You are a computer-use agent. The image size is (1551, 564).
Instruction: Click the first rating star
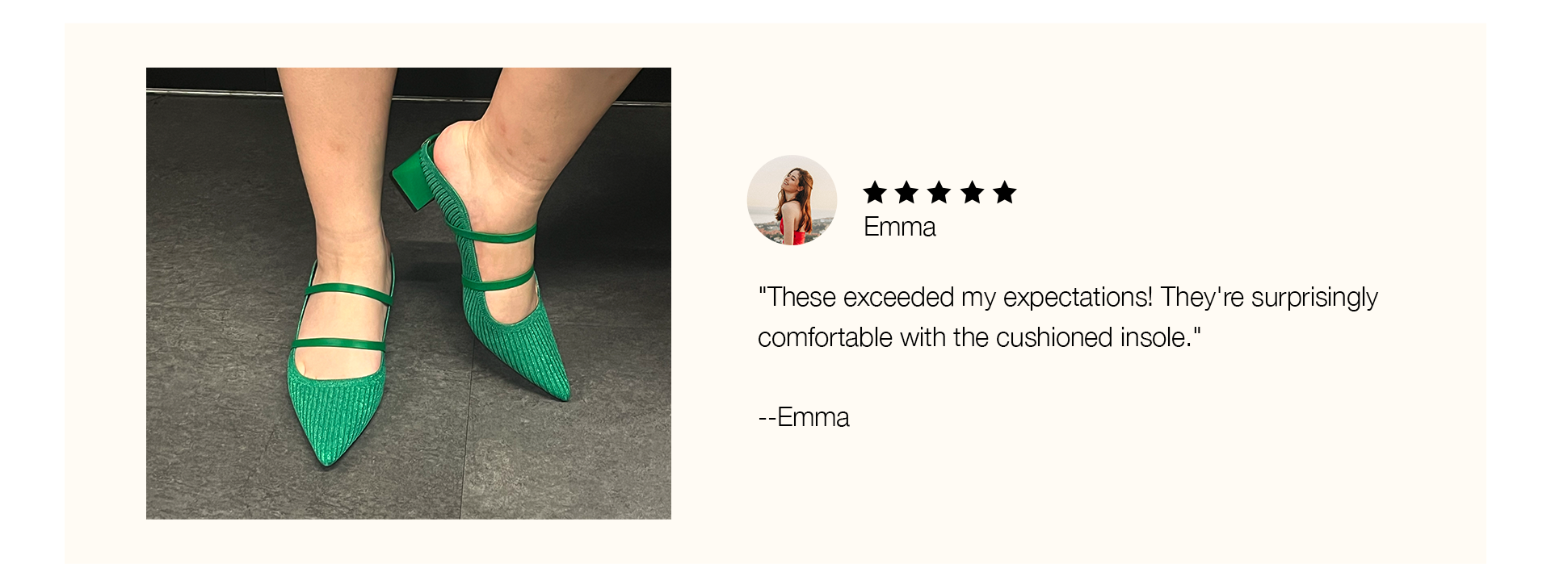point(875,192)
